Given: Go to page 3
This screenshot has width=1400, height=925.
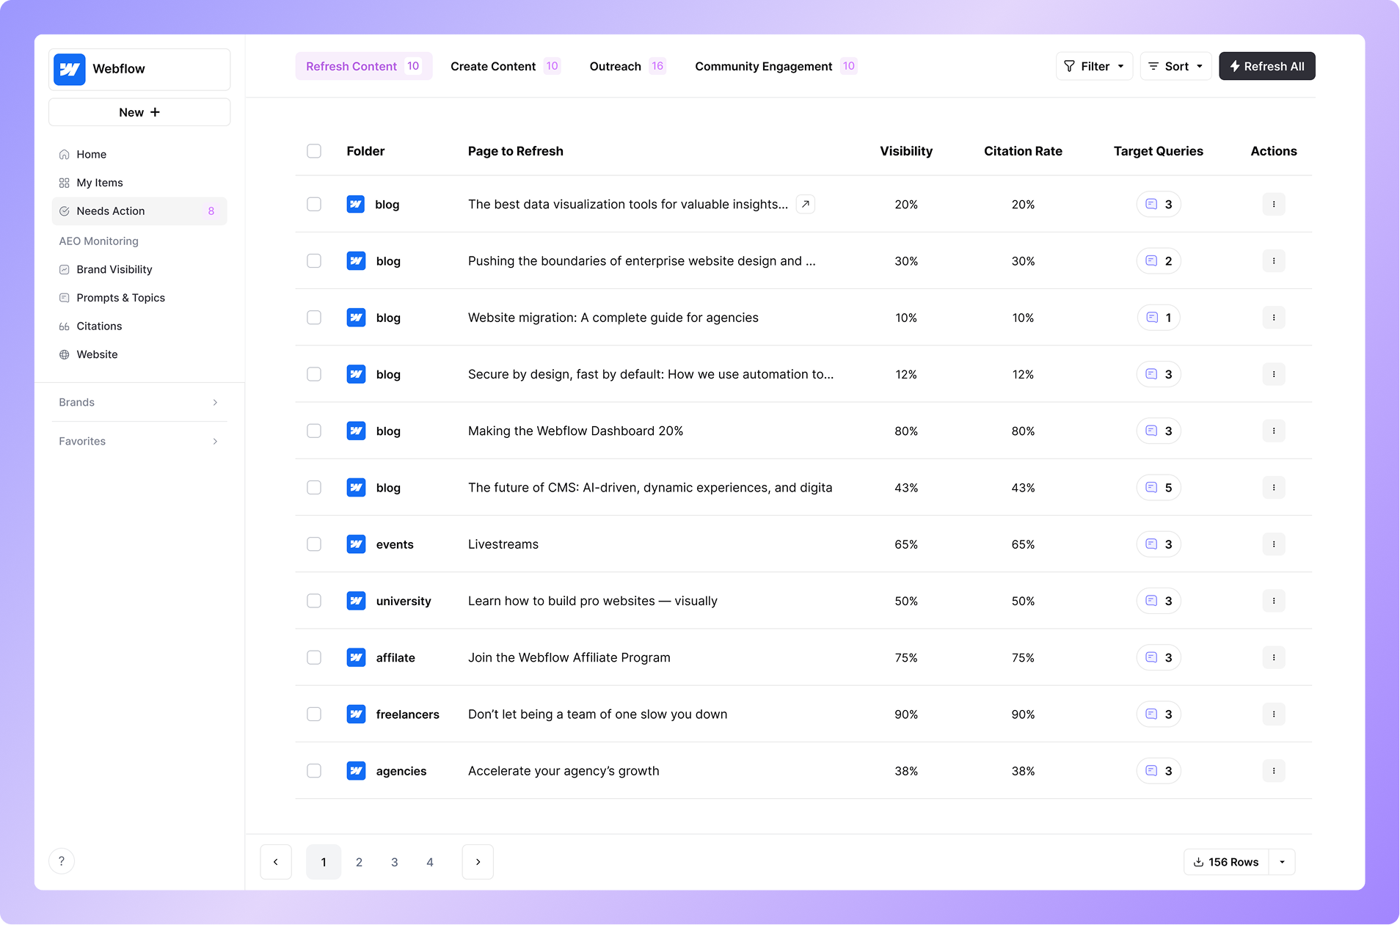Looking at the screenshot, I should pos(395,862).
